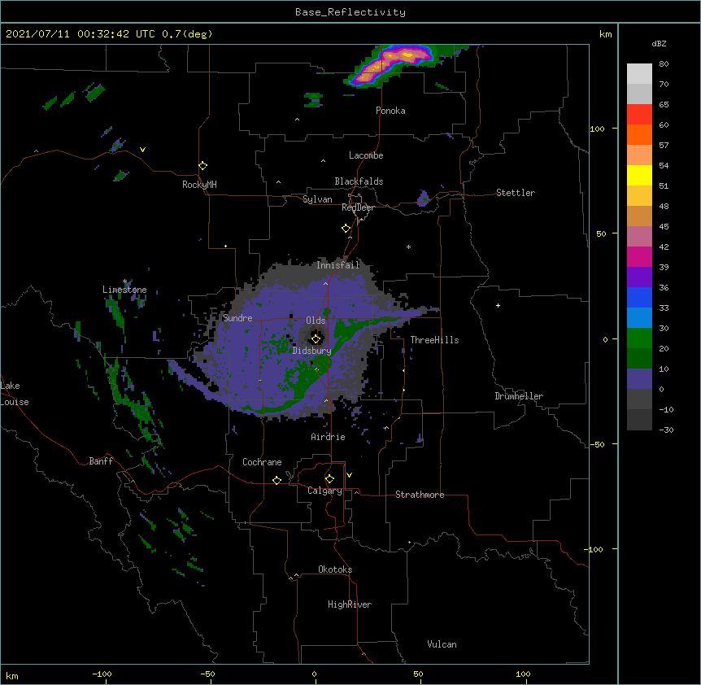
Task: Click the Vulcan city label
Action: tap(442, 644)
